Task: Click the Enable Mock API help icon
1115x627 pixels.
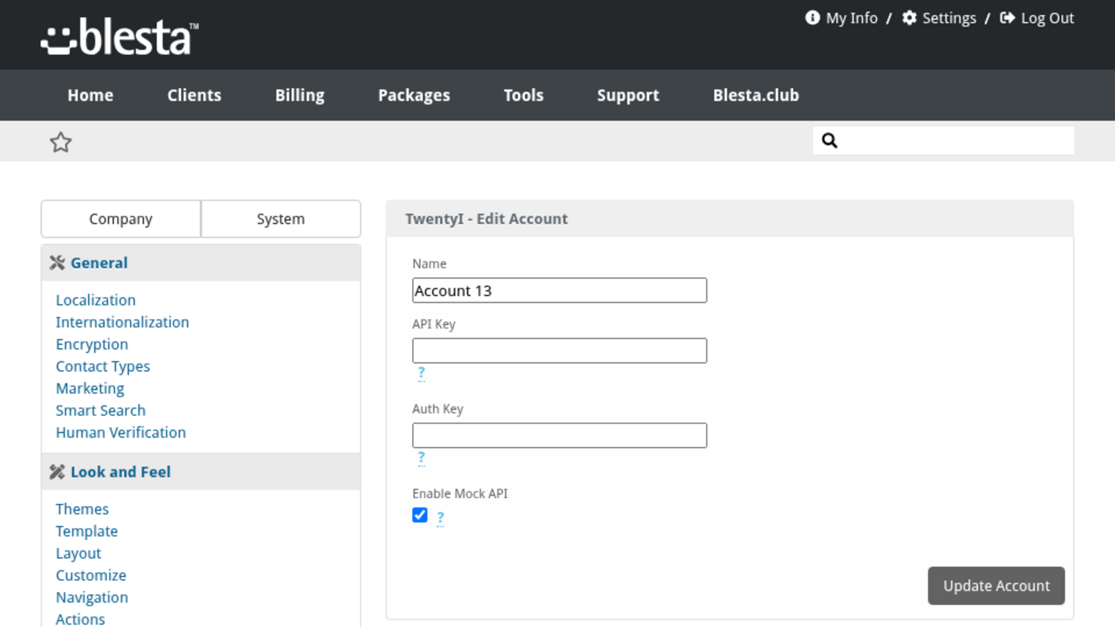Action: 440,518
